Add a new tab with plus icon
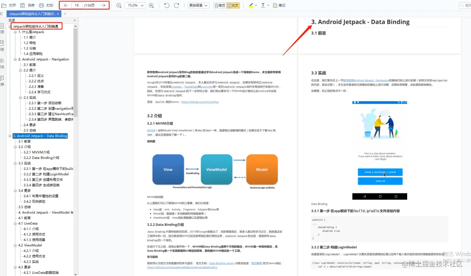Screen dimensions: 471x276 (65, 14)
